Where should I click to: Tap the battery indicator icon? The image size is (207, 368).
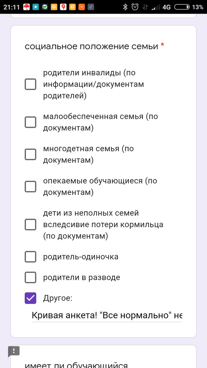(x=182, y=7)
